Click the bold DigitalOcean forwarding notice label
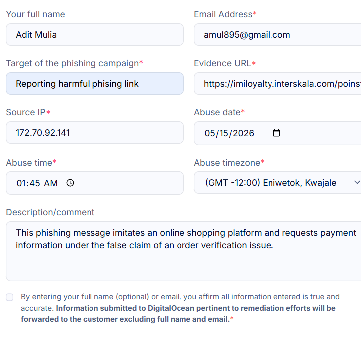 178,314
